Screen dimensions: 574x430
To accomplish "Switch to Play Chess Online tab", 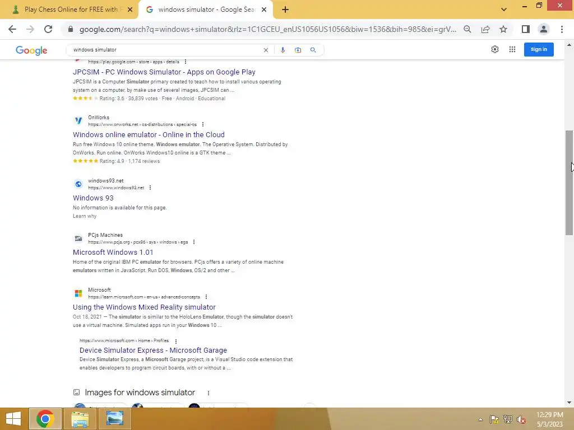I will point(70,10).
